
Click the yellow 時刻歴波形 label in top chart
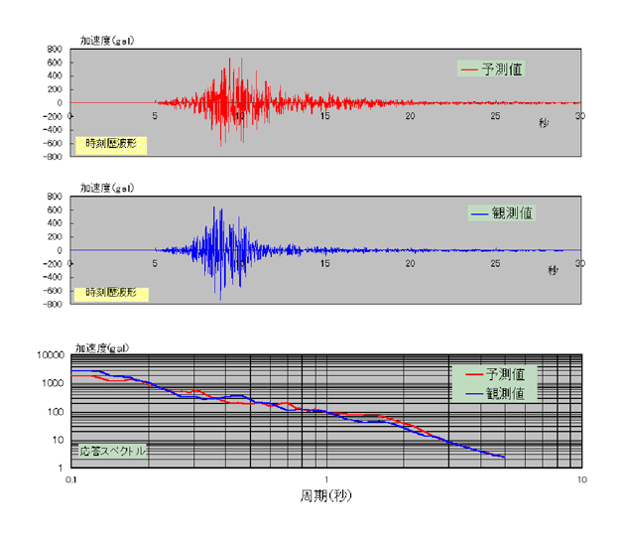(111, 145)
